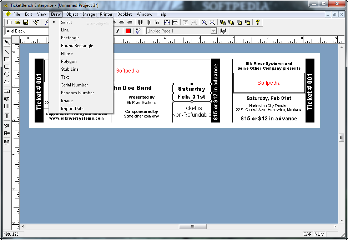
Task: Right-align text using the toolbar icon
Action: 130,22
